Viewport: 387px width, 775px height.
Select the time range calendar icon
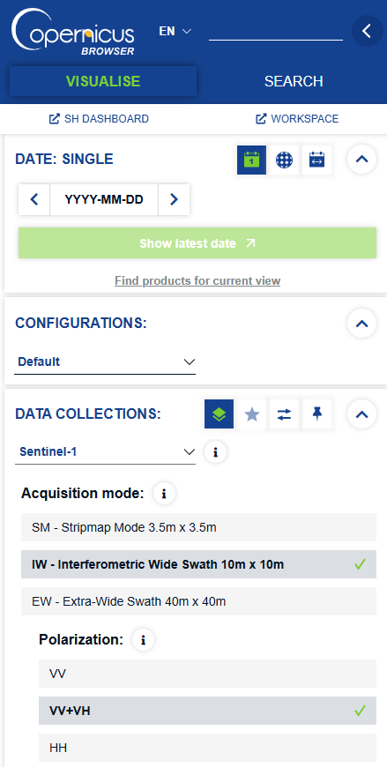pyautogui.click(x=316, y=160)
